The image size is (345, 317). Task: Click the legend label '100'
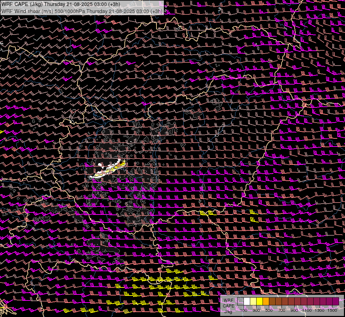click(x=244, y=310)
